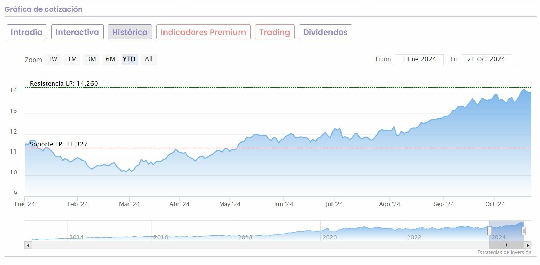The image size is (540, 265).
Task: Go to the Trading tab
Action: pyautogui.click(x=275, y=32)
